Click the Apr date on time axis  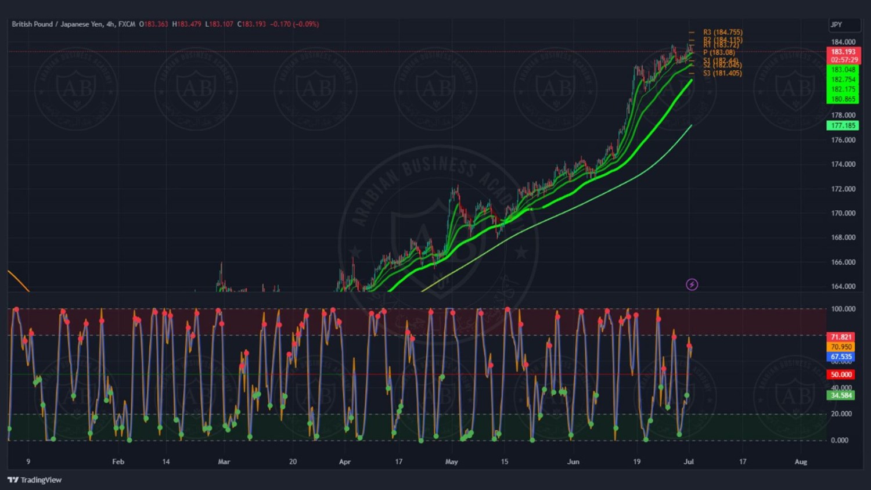[x=345, y=462]
